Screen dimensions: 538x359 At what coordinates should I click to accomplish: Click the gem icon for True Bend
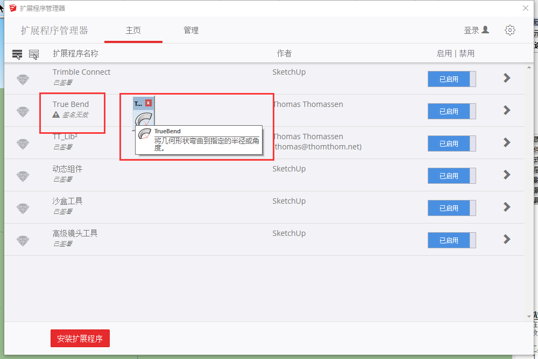[23, 112]
